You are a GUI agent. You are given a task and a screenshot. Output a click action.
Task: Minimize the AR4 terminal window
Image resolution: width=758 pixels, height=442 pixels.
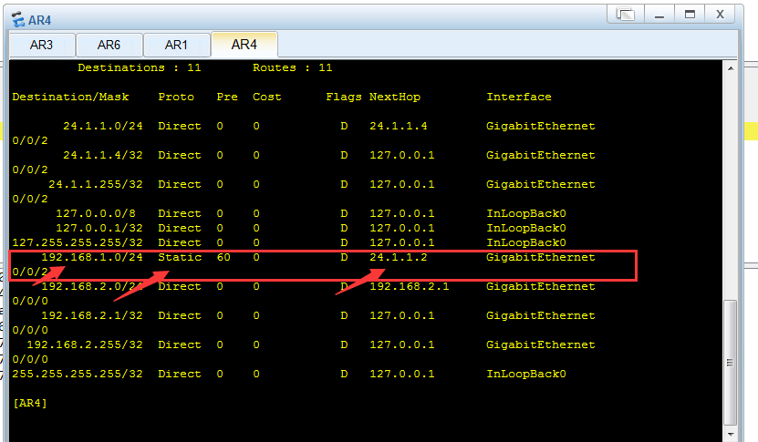point(659,15)
